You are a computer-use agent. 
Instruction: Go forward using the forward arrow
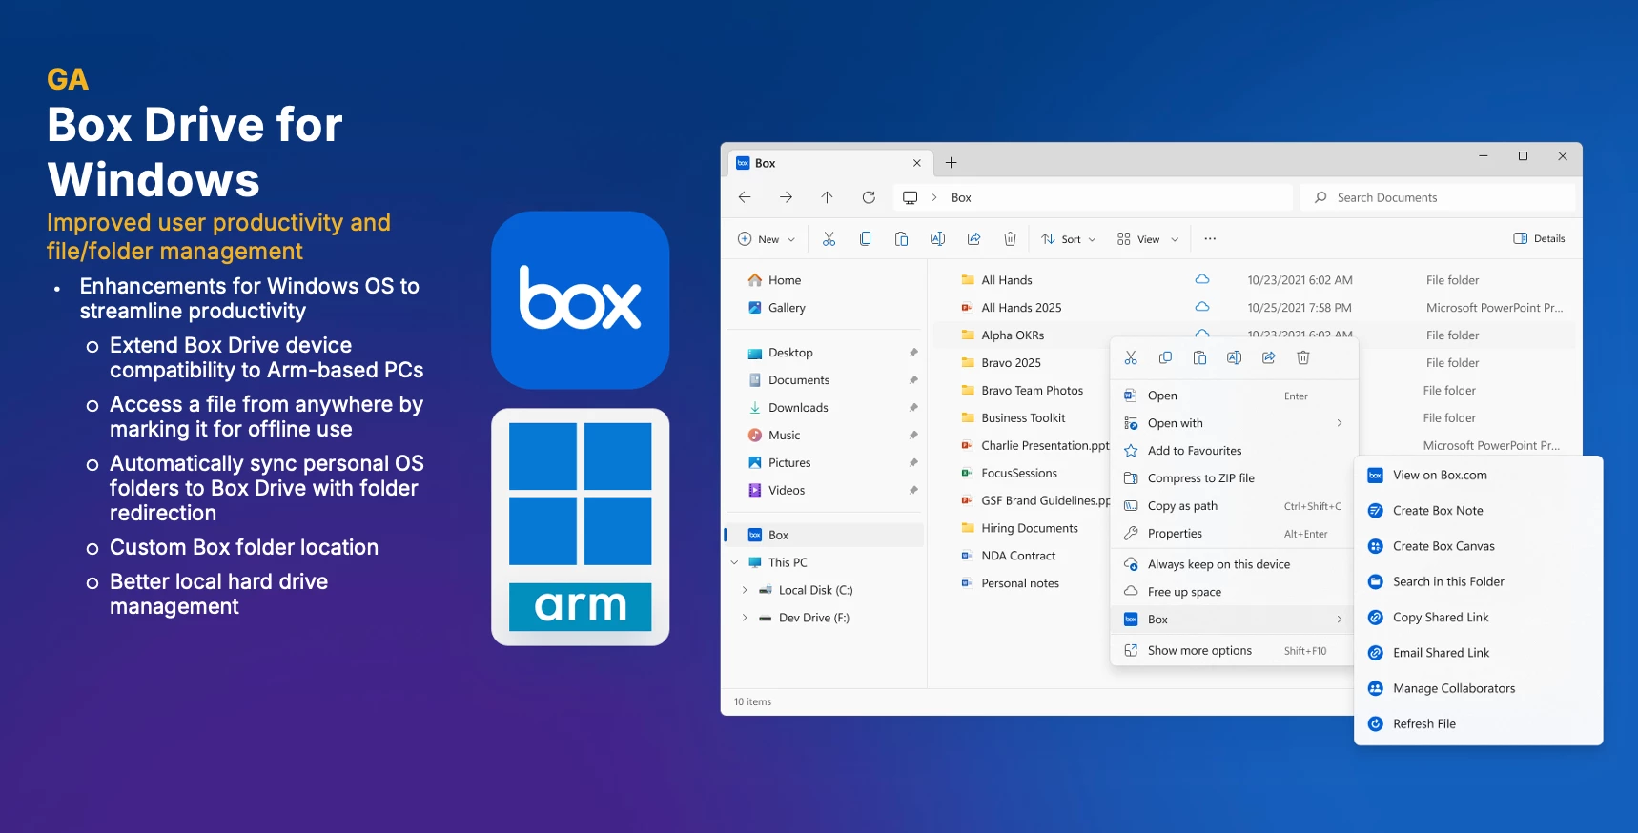point(786,197)
